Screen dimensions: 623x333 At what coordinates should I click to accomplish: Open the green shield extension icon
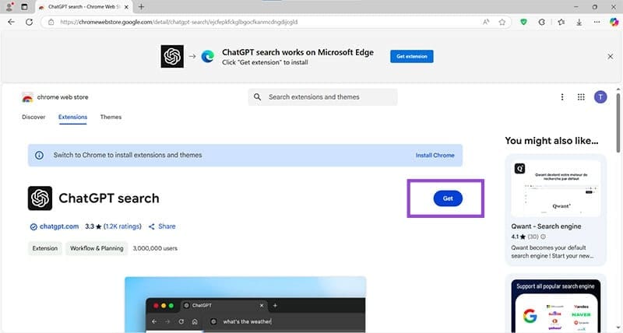(523, 23)
